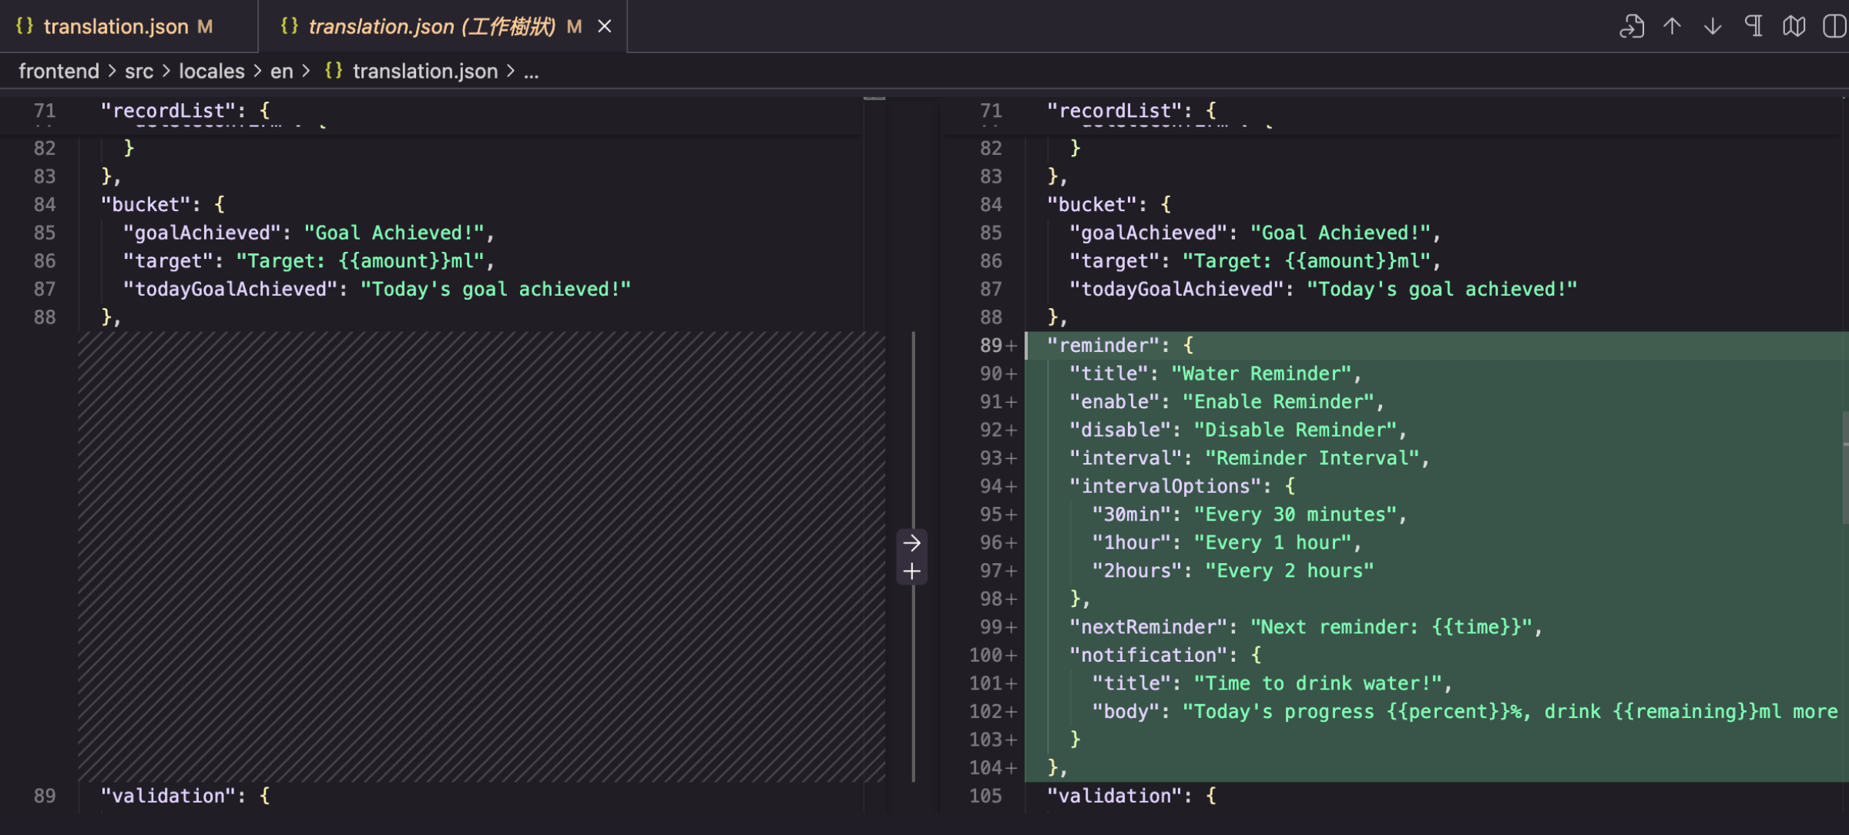Go to previous change with the up arrow icon
Viewport: 1849px width, 835px height.
click(x=1673, y=25)
